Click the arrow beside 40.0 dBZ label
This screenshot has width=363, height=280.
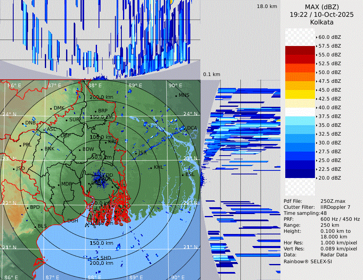click(317, 108)
